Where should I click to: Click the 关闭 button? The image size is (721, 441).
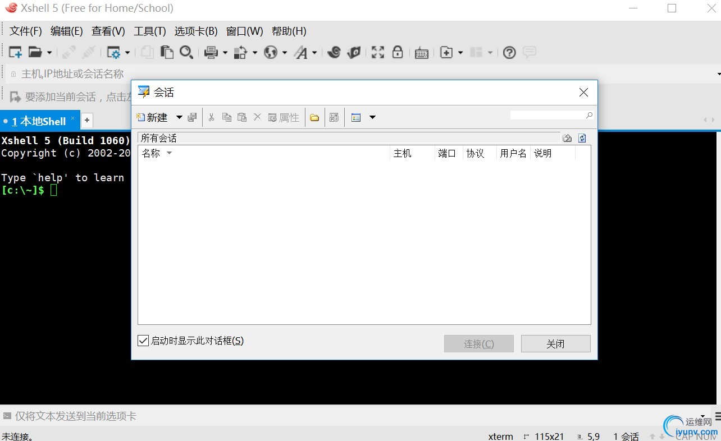pos(555,344)
